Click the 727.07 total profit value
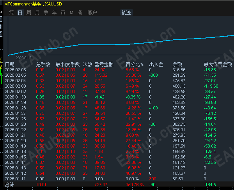Image resolution: width=234 pixels, height=190 pixels. tap(101, 185)
